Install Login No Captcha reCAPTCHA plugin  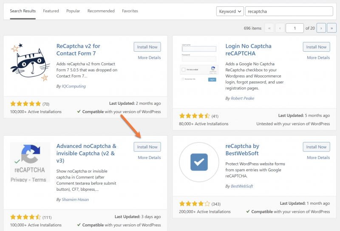316,47
